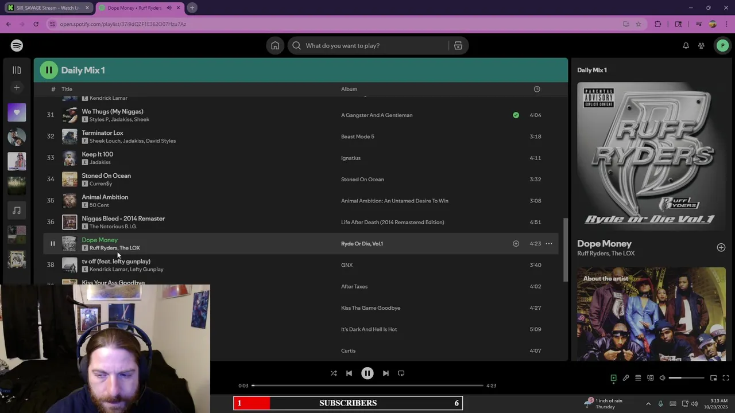Select the Terminator Lox track row
Viewport: 735px width, 413px height.
(301, 137)
